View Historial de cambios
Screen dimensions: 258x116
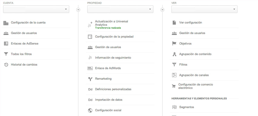(x=24, y=65)
